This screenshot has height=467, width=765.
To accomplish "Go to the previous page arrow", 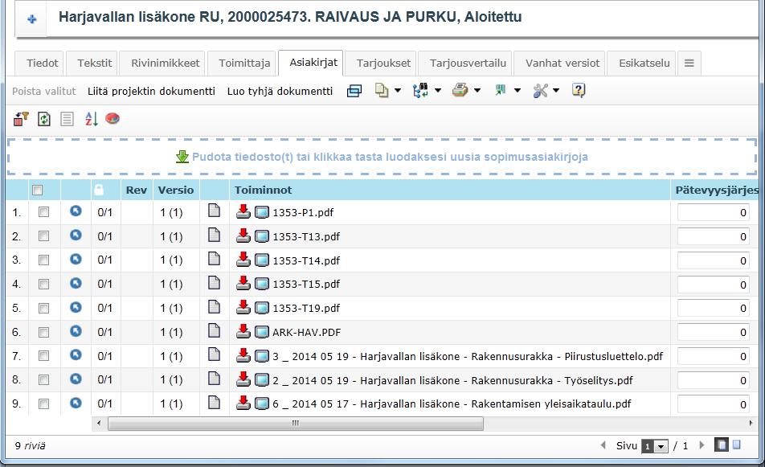I will click(x=603, y=445).
